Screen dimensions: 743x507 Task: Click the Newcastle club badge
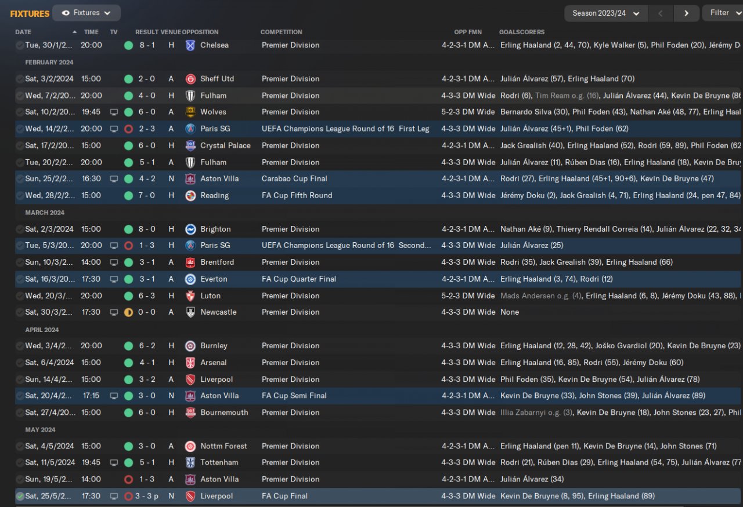coord(190,312)
